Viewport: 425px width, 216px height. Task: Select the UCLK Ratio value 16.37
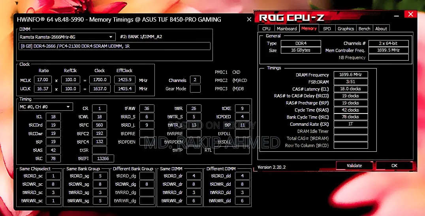click(x=43, y=89)
